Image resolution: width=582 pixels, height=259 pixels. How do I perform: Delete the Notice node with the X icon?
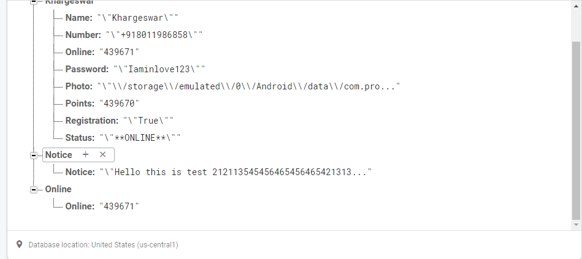(x=103, y=155)
